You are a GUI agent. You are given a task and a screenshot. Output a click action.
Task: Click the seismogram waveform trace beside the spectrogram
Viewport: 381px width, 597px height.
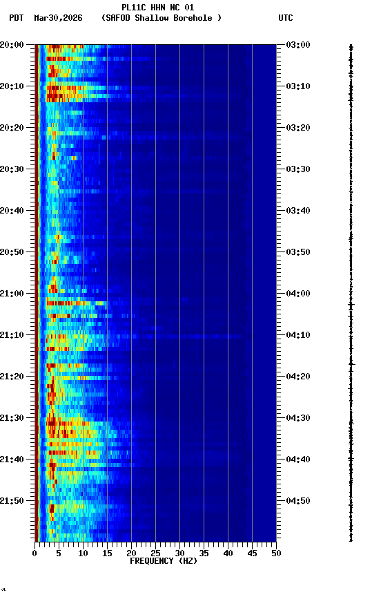coord(351,293)
